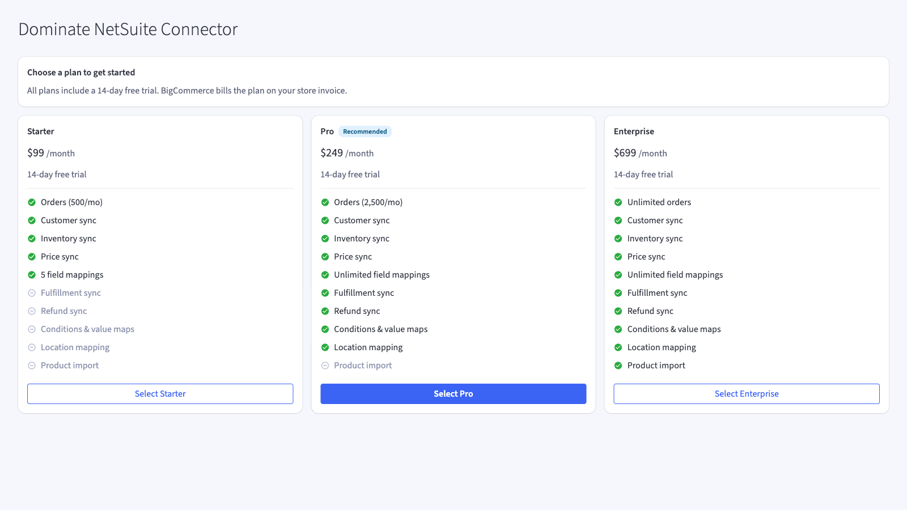Image resolution: width=907 pixels, height=510 pixels.
Task: Click check icon beside Enterprise Fulfillment sync
Action: 618,293
